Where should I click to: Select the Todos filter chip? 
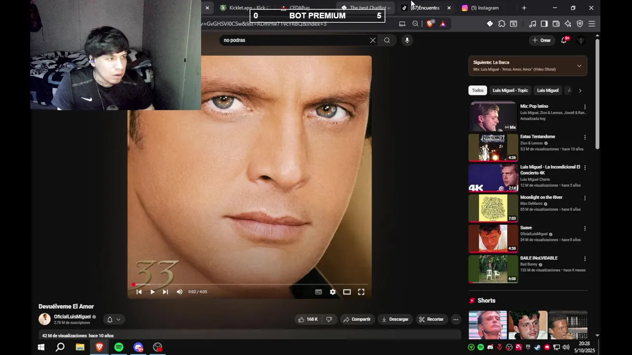point(477,91)
